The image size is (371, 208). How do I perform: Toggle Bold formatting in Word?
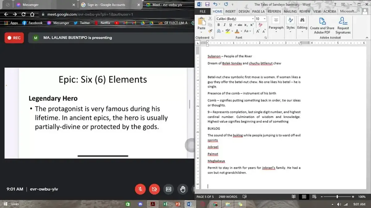[x=219, y=25]
